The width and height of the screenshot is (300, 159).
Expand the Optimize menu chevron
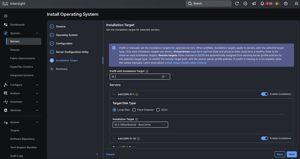click(37, 110)
